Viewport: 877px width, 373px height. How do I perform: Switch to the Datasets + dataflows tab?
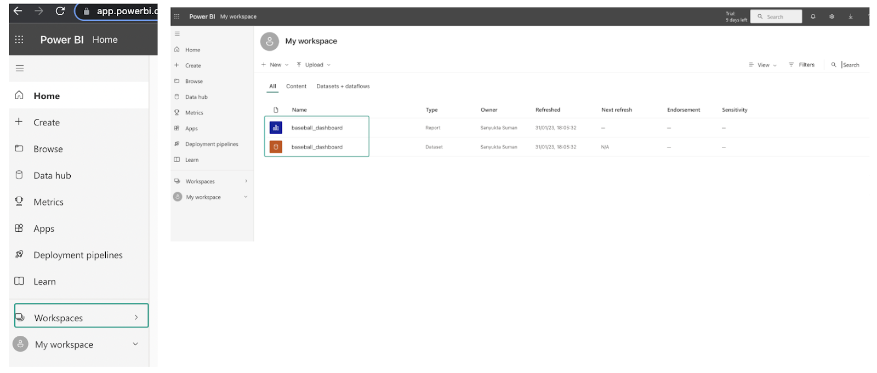pyautogui.click(x=343, y=87)
